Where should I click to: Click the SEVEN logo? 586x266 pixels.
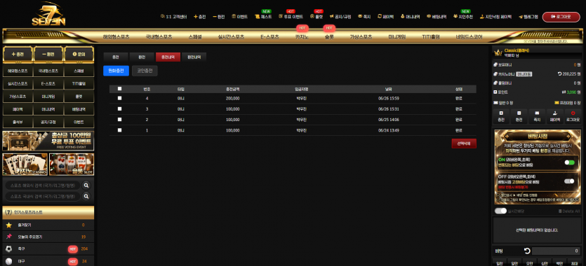48,15
